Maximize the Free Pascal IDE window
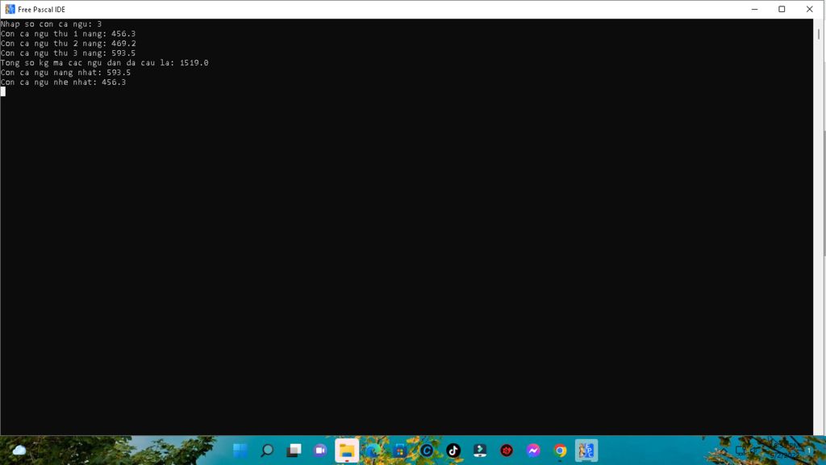Viewport: 826px width, 465px height. pos(782,10)
